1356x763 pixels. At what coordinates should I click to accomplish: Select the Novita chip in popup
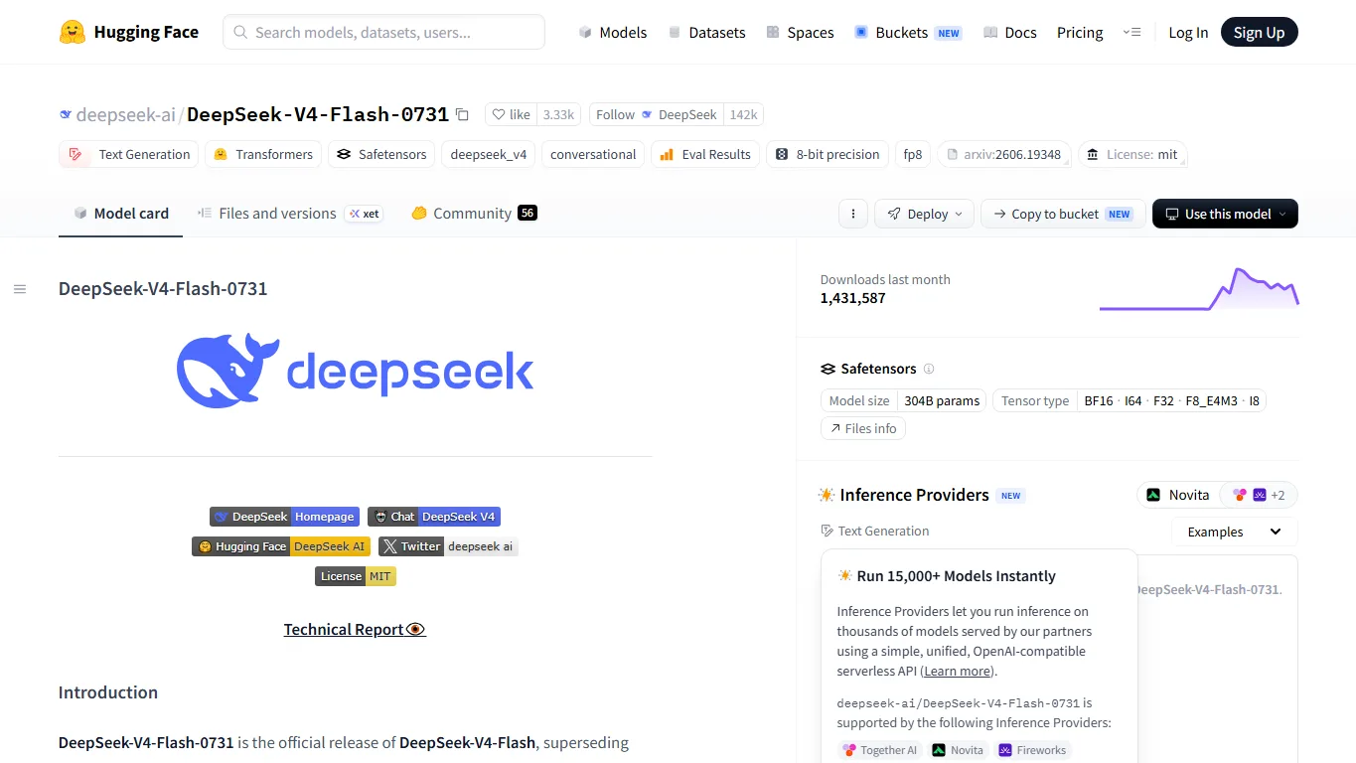(958, 750)
